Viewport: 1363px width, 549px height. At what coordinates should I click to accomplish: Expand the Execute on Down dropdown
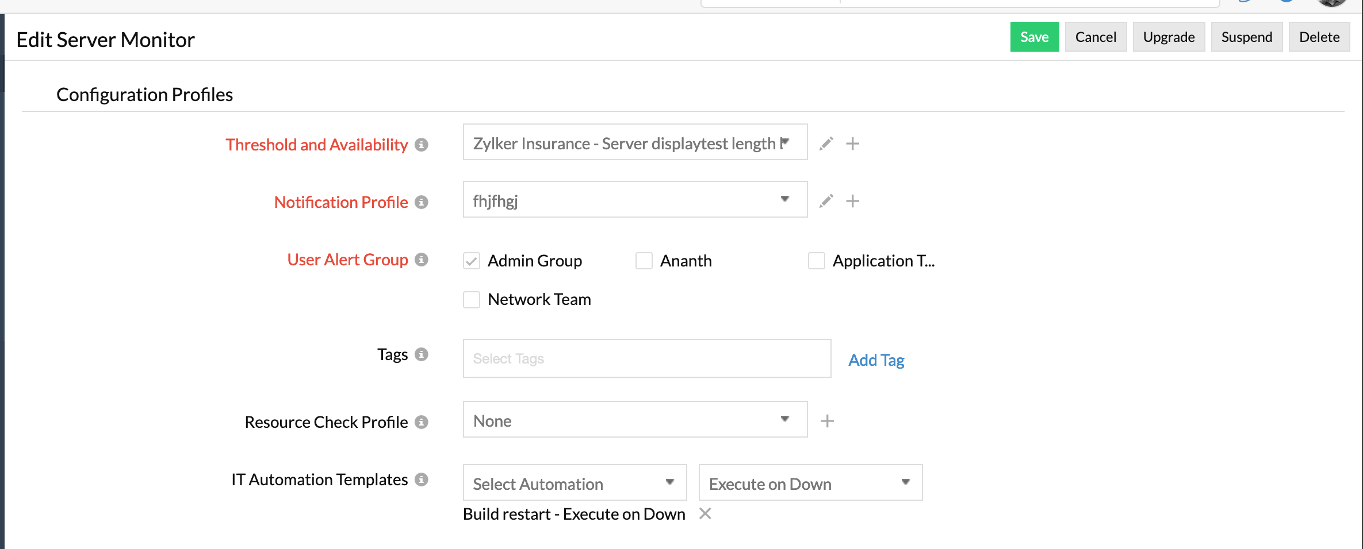point(810,483)
